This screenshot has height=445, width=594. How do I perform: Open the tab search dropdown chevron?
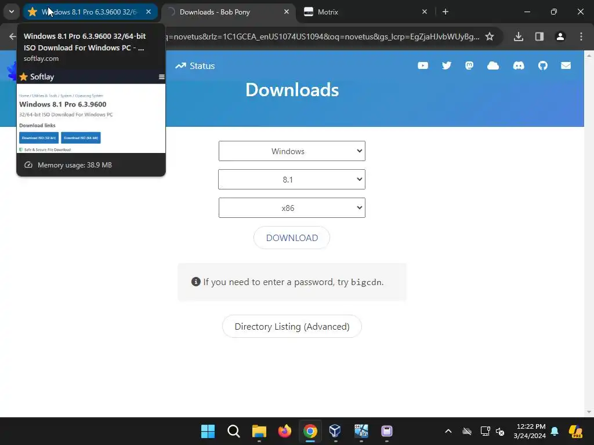[12, 12]
